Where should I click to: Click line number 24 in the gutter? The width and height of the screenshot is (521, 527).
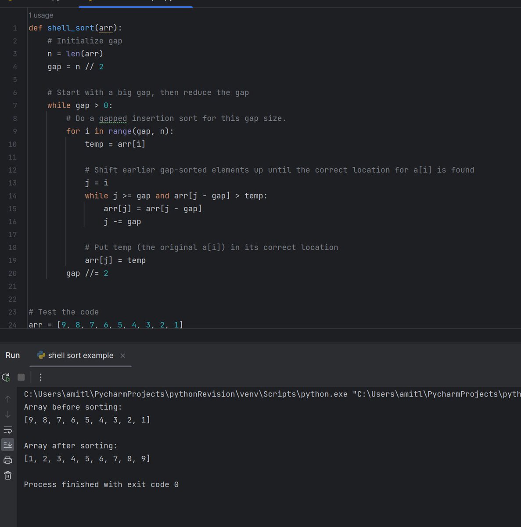(12, 325)
